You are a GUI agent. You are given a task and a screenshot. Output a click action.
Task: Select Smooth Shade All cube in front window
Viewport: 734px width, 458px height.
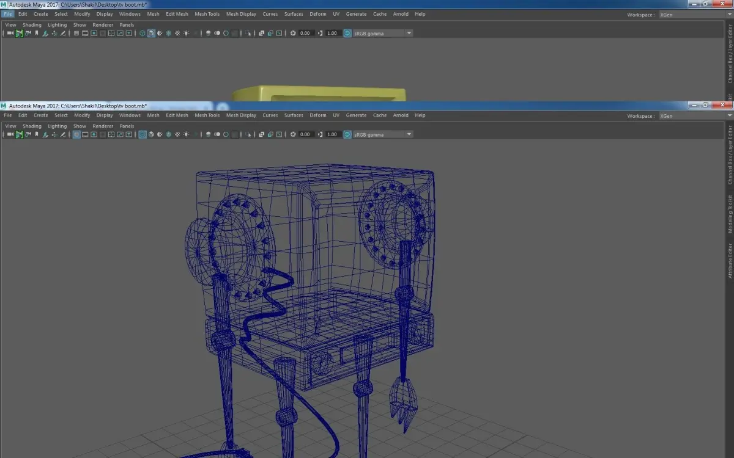tap(150, 134)
